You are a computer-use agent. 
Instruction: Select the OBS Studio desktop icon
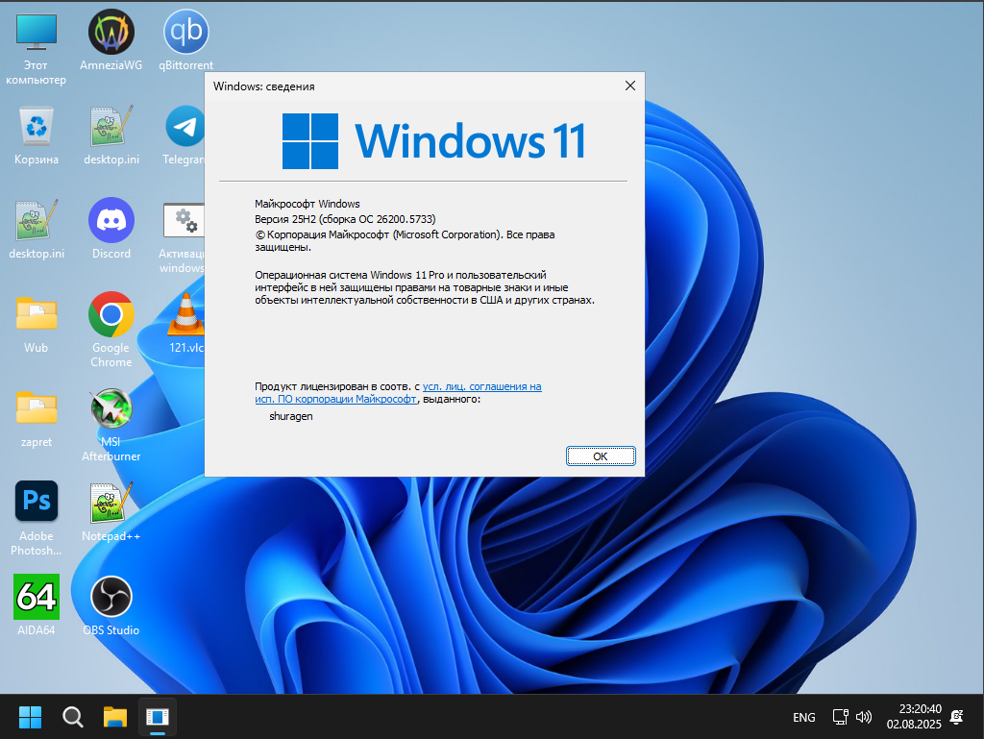(x=111, y=606)
